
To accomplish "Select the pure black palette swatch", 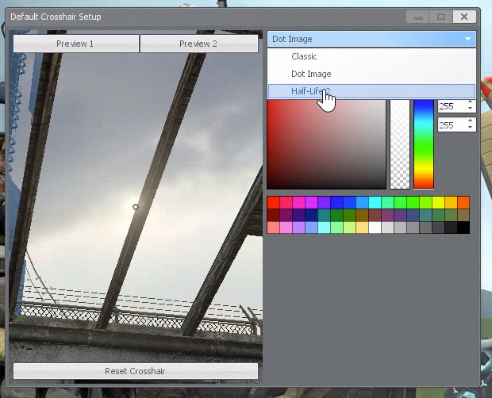I will 463,228.
